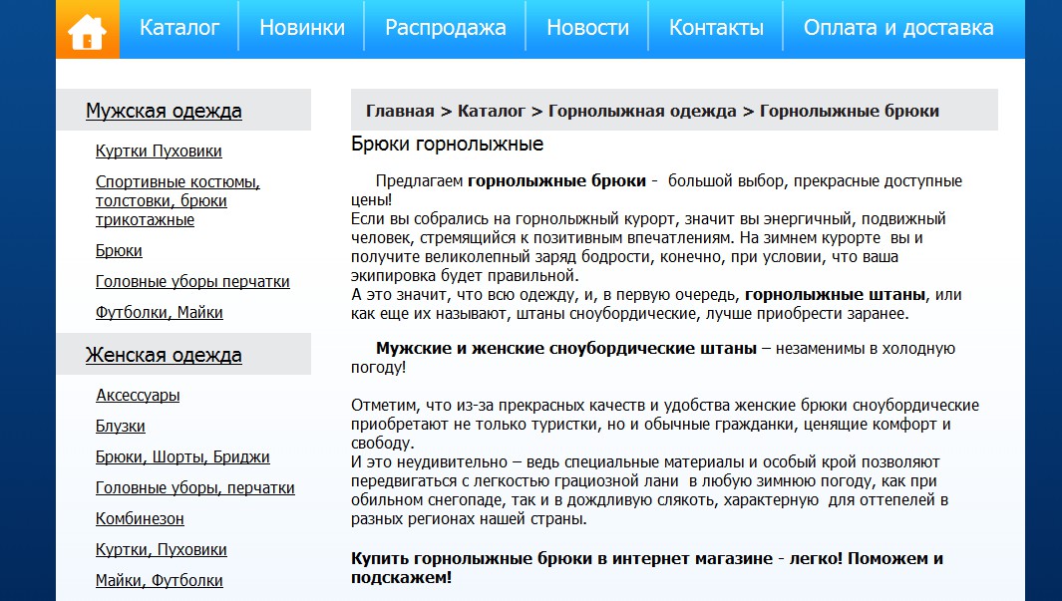Open the Новинки menu item
Image resolution: width=1062 pixels, height=601 pixels.
click(x=302, y=28)
